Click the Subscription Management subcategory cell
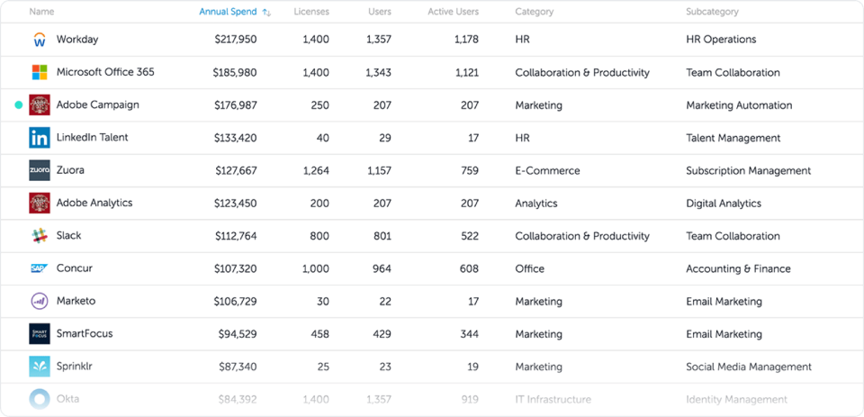This screenshot has width=864, height=417. (748, 170)
